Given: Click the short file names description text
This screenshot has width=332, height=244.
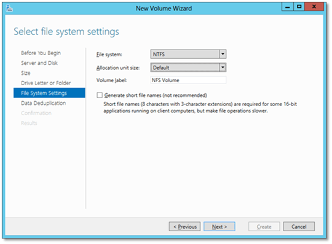Looking at the screenshot, I should tap(200, 107).
